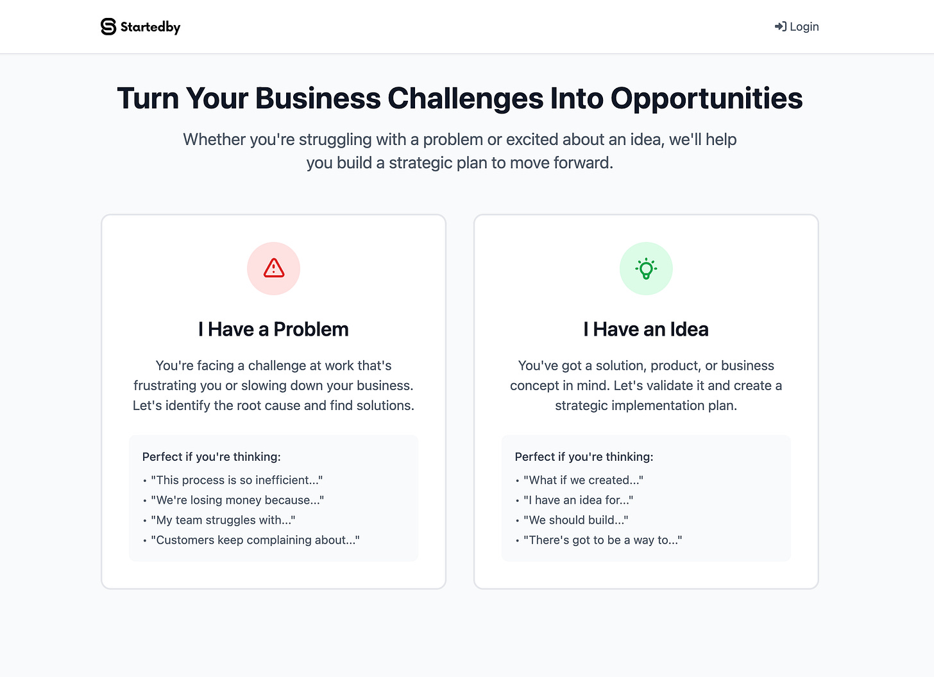
Task: Click the lightbulb inside the Idea card
Action: 646,268
